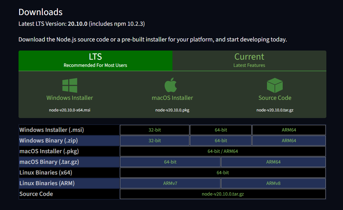The image size is (343, 210).
Task: Click the Windows logo icon
Action: click(x=70, y=85)
